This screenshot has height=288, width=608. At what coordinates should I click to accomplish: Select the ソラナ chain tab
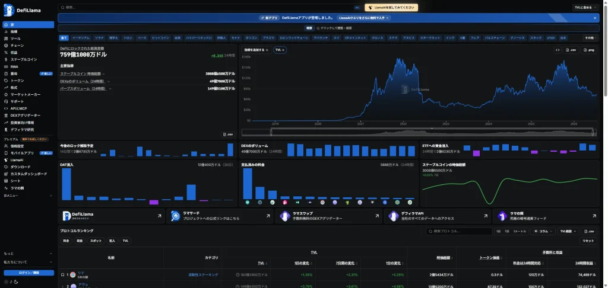point(99,38)
